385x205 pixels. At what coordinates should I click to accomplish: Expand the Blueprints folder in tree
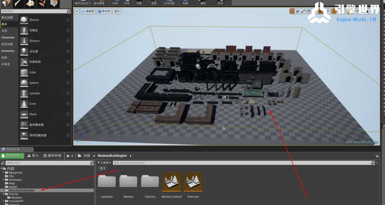click(x=4, y=173)
